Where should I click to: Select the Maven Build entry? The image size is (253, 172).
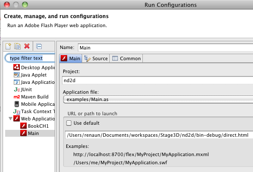35,97
